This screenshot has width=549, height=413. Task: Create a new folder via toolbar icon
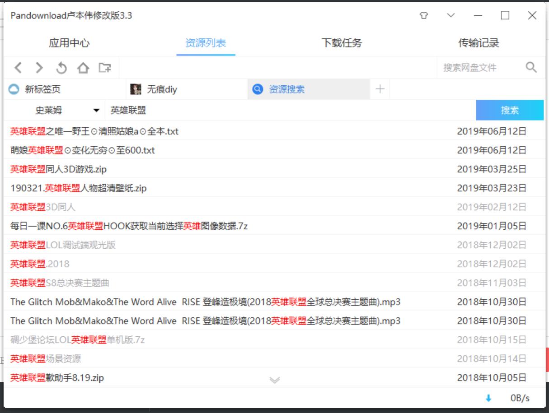(105, 68)
